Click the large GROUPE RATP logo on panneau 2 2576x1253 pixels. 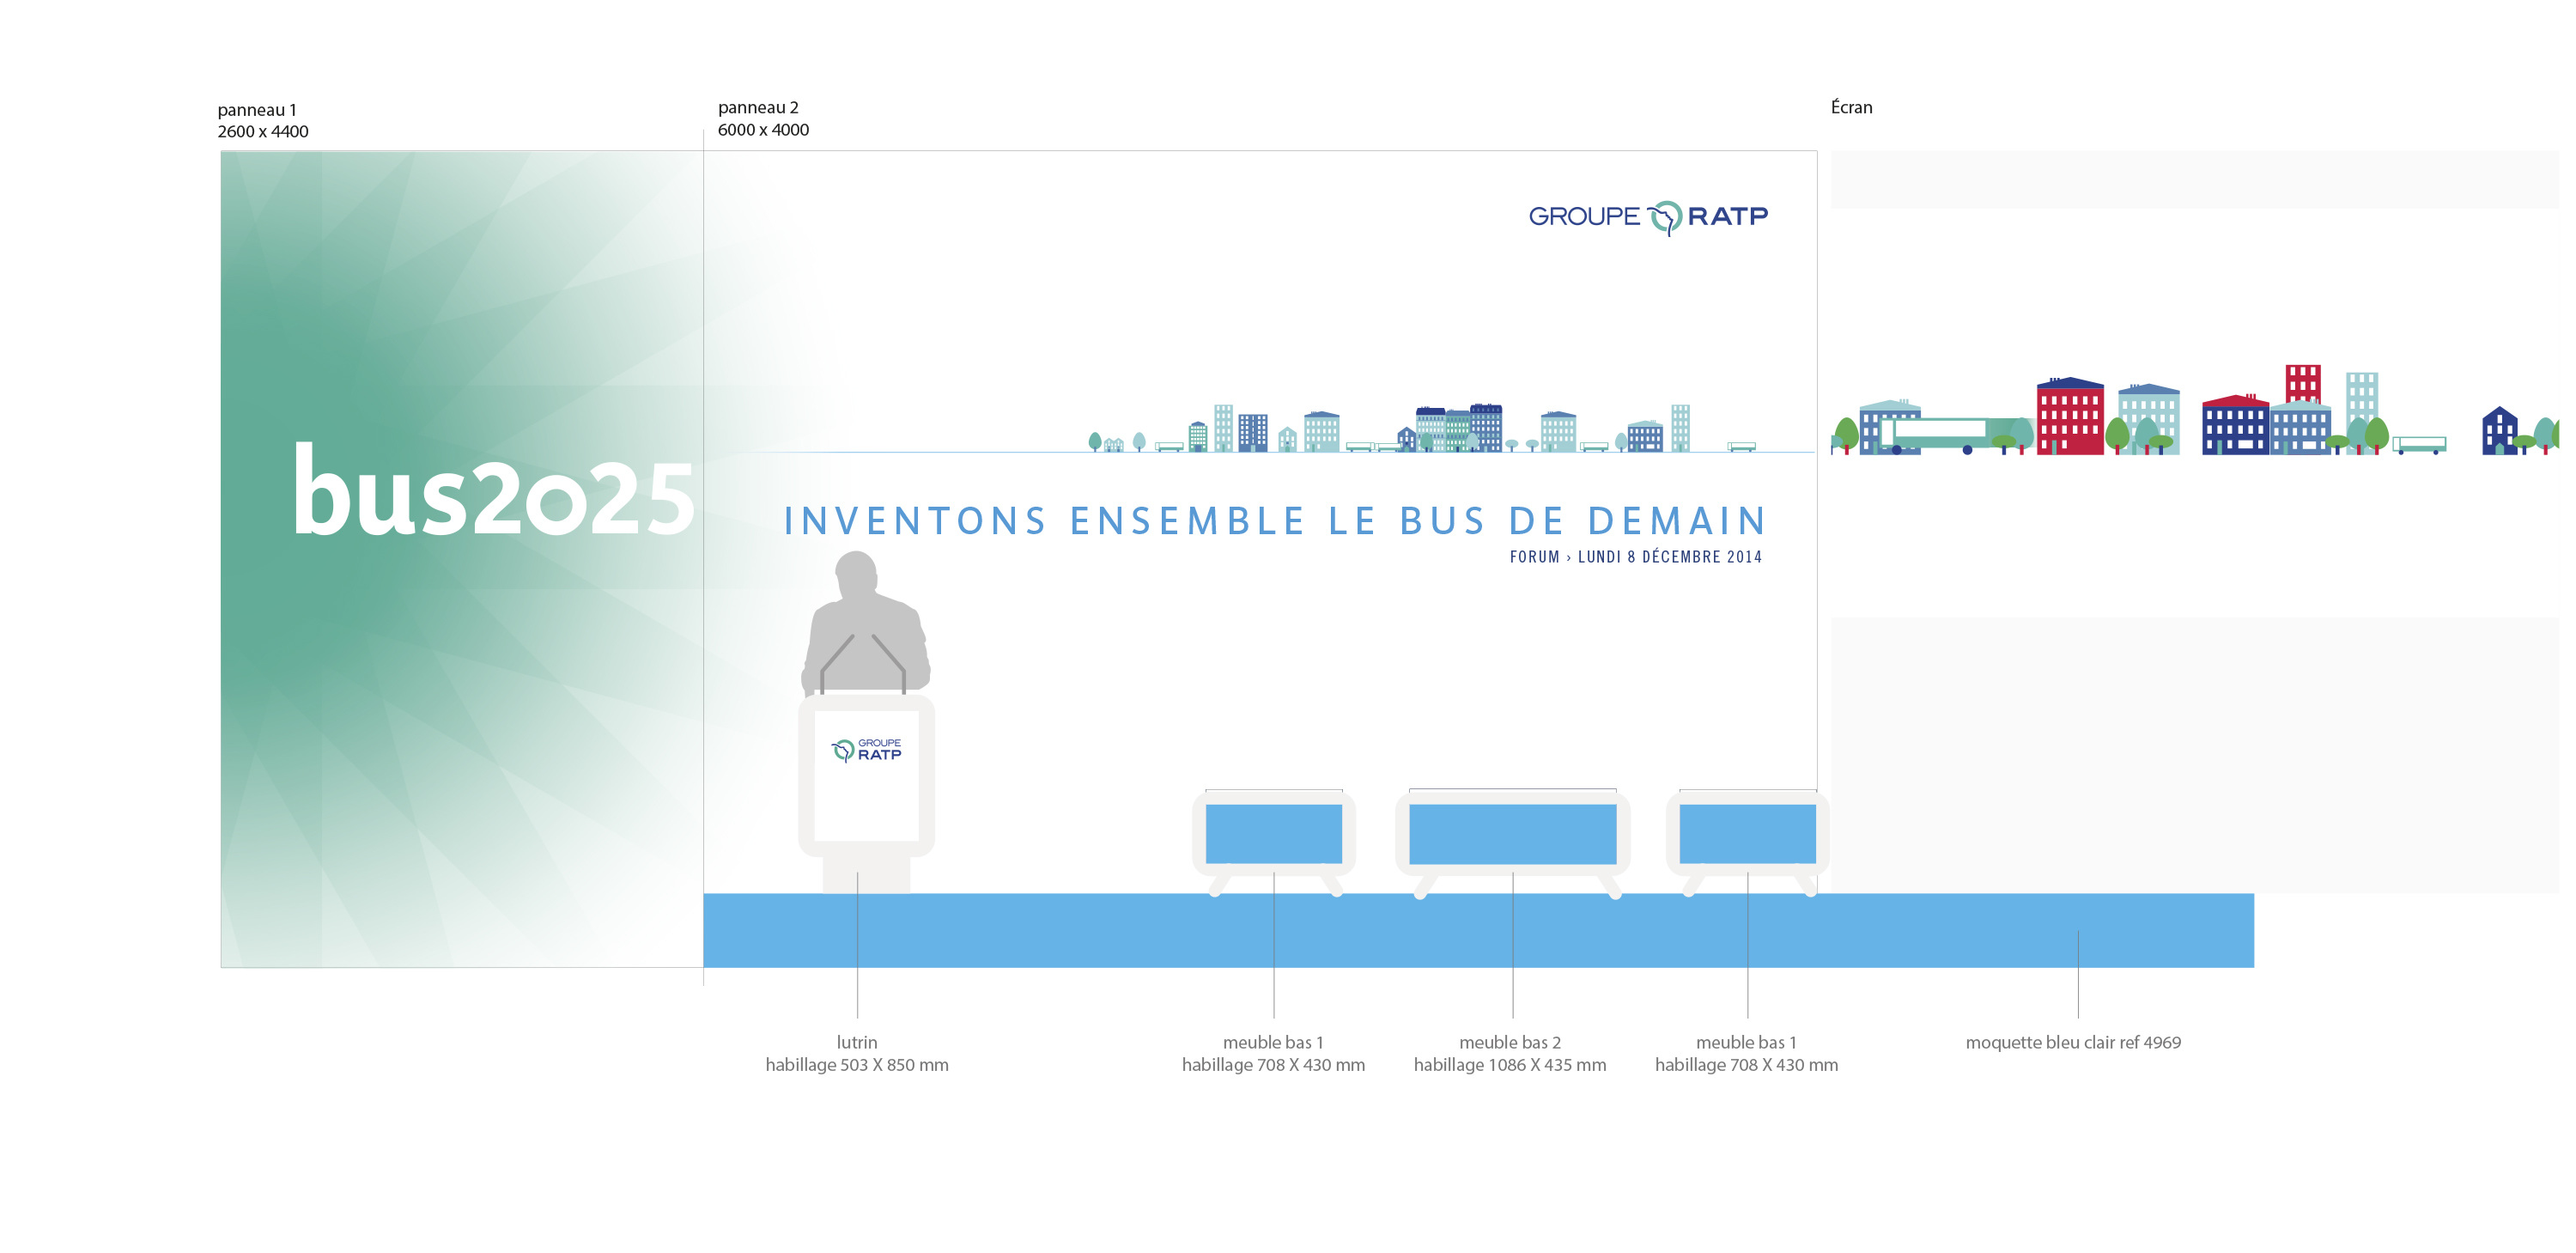click(x=1648, y=217)
